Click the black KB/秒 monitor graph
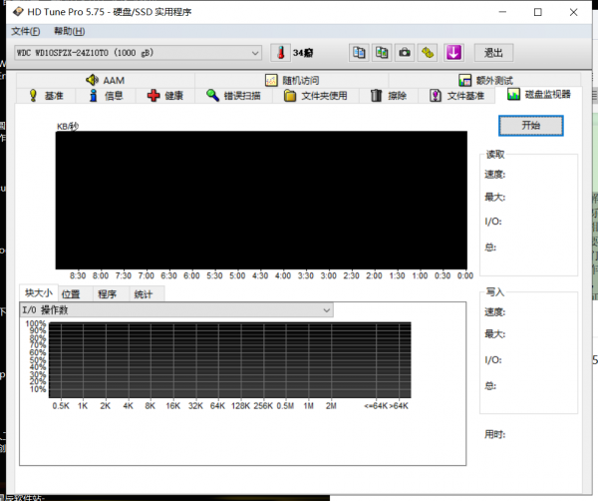598x501 pixels. tap(261, 200)
